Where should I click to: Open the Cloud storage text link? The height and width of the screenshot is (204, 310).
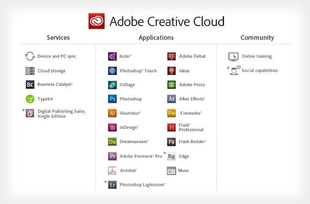pos(52,71)
